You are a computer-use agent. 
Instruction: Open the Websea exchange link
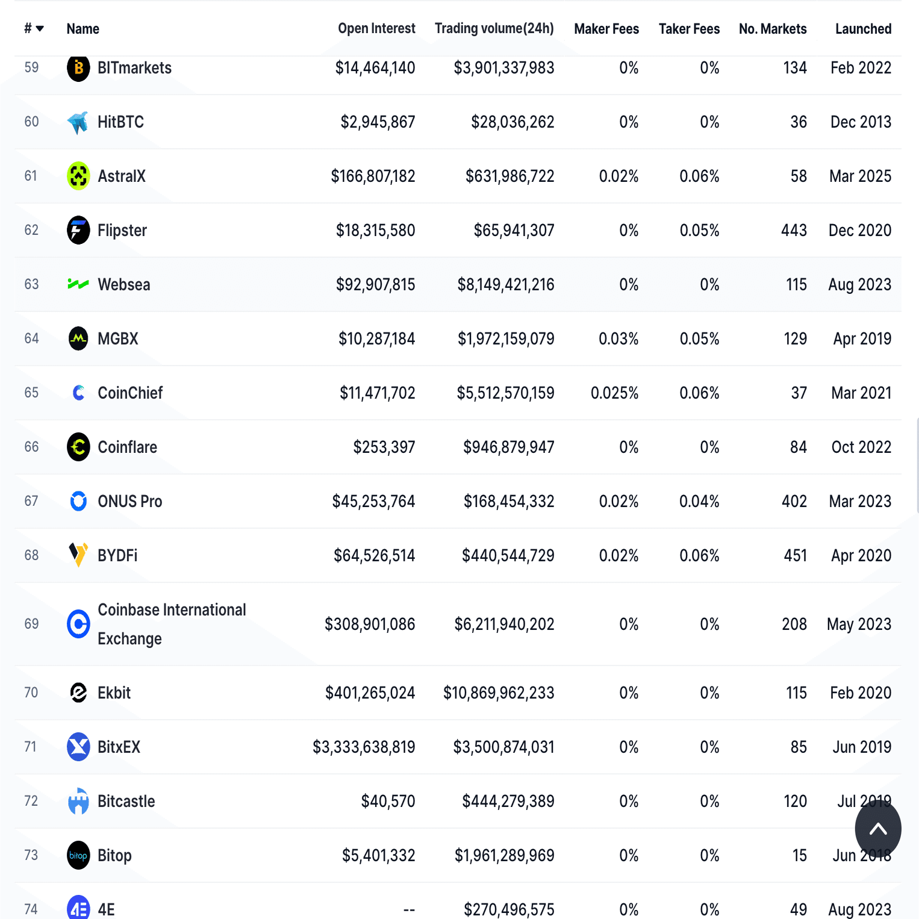124,284
